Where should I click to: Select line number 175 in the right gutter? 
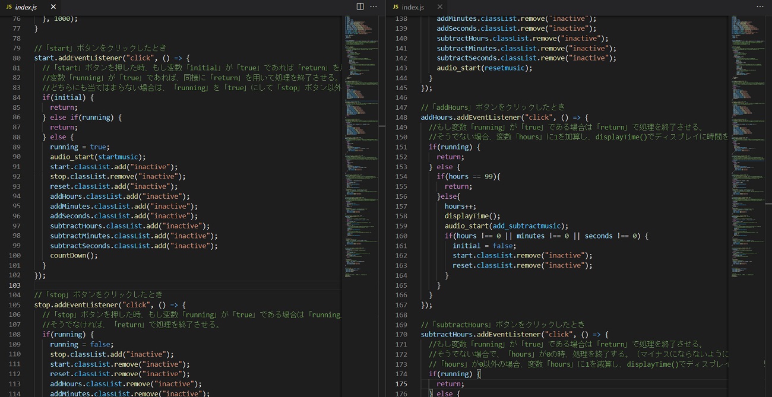click(401, 384)
